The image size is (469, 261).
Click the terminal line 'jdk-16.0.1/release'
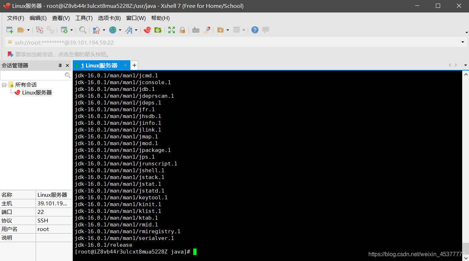coord(103,245)
